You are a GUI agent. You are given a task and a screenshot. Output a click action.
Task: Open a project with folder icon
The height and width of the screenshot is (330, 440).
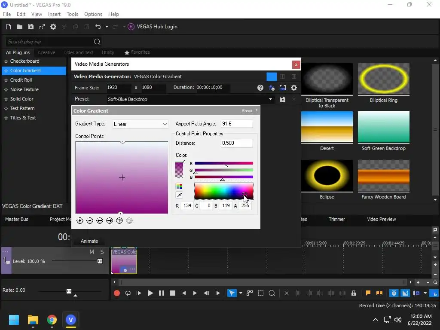20,27
